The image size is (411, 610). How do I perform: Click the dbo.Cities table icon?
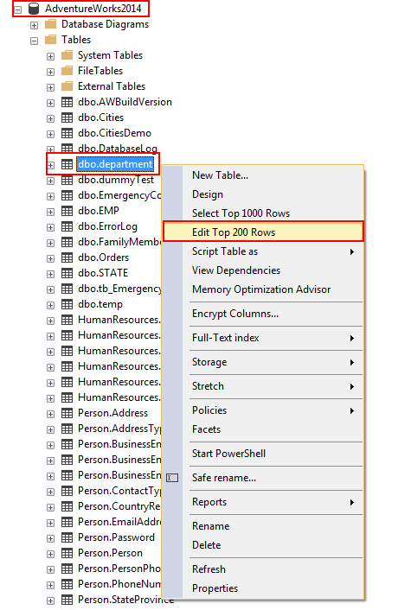pyautogui.click(x=67, y=118)
